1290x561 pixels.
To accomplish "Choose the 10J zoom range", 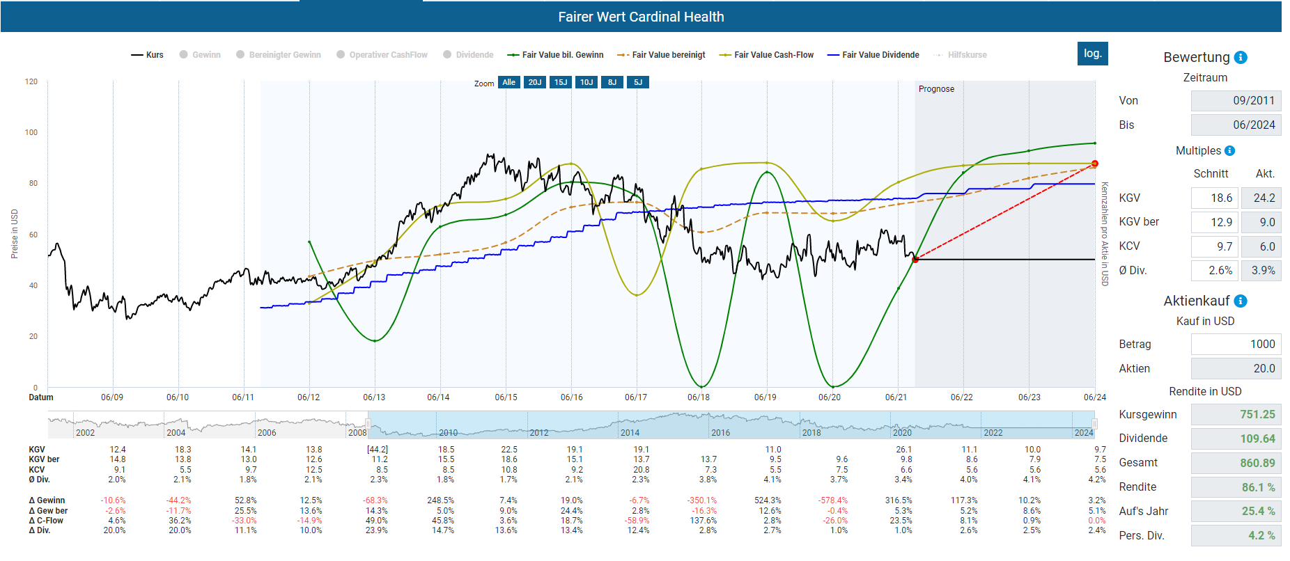I will [x=586, y=83].
